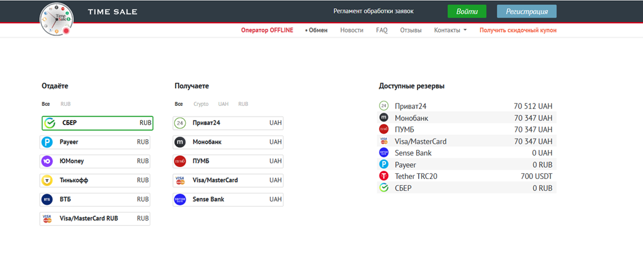The image size is (643, 266).
Task: Click the ЮMoney purple icon
Action: point(47,161)
